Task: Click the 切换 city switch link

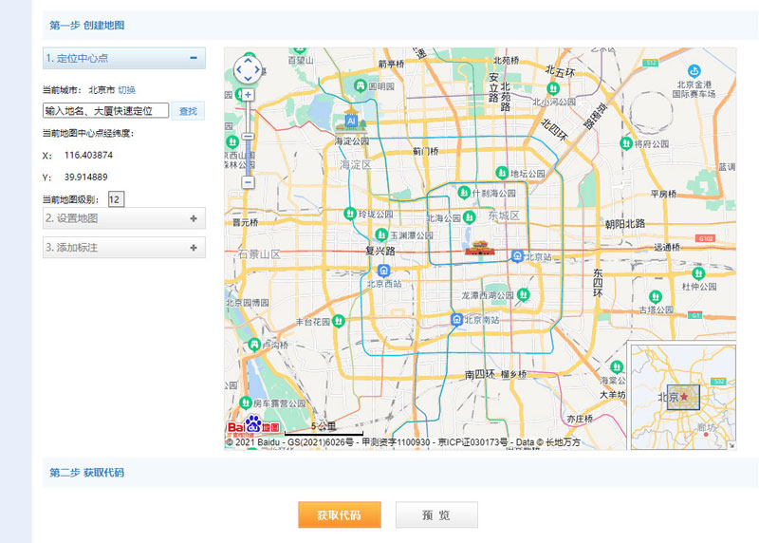Action: (127, 90)
